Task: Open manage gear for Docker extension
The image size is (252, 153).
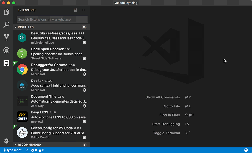Action: [85, 90]
